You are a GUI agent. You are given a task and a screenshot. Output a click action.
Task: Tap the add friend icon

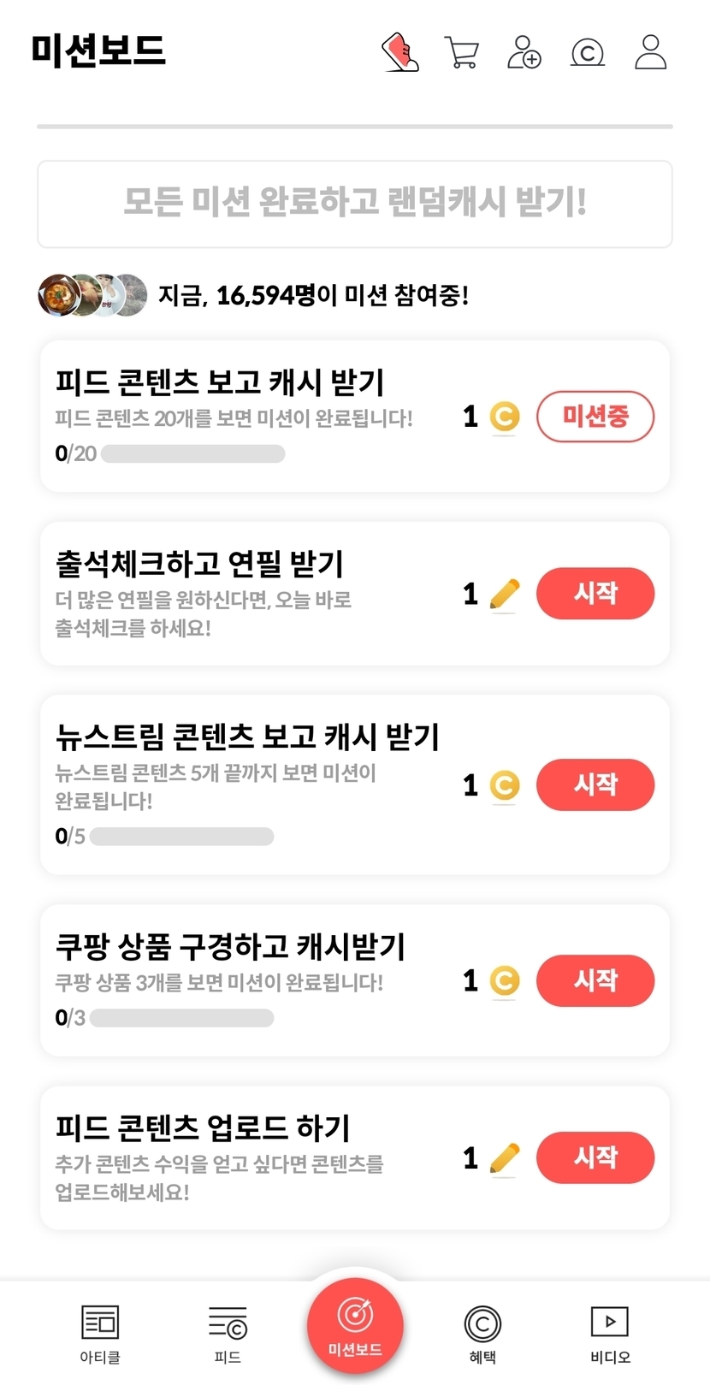(x=524, y=52)
